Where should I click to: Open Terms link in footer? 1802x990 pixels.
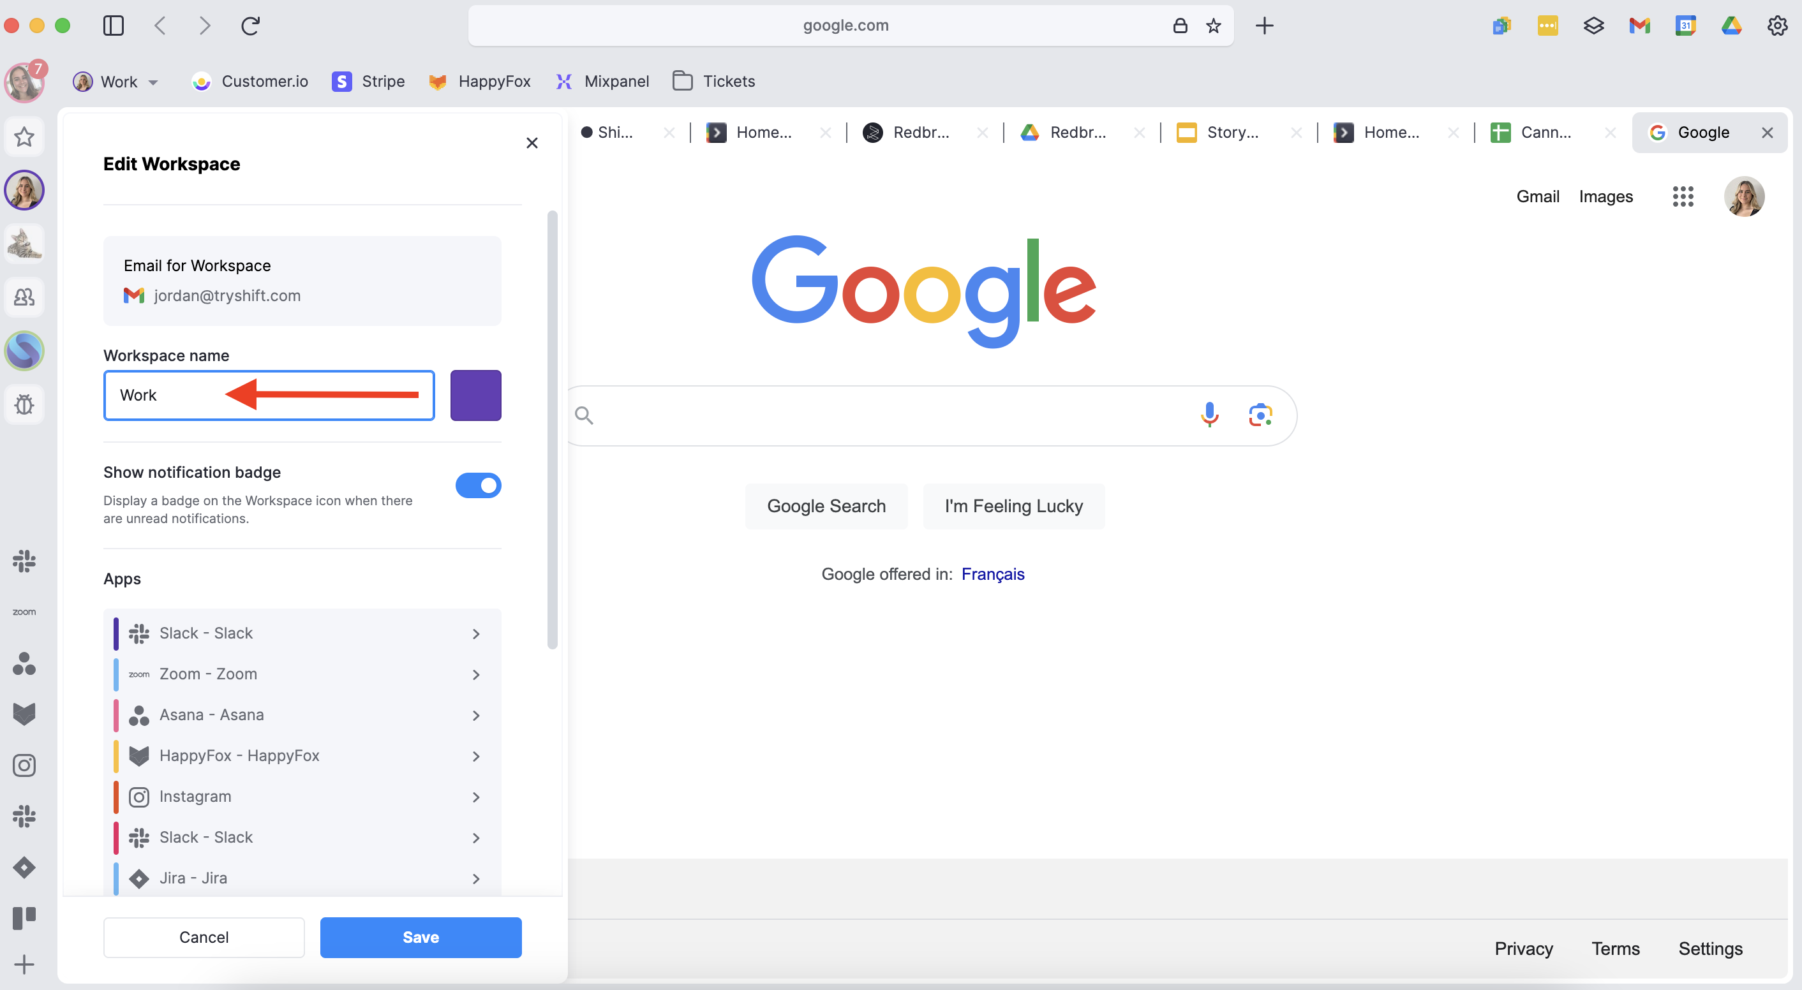pyautogui.click(x=1615, y=948)
